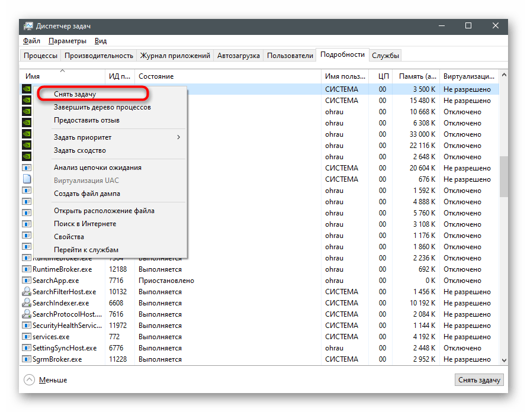The width and height of the screenshot is (527, 412).
Task: Click the vertical scrollbar thumb
Action: [x=504, y=176]
